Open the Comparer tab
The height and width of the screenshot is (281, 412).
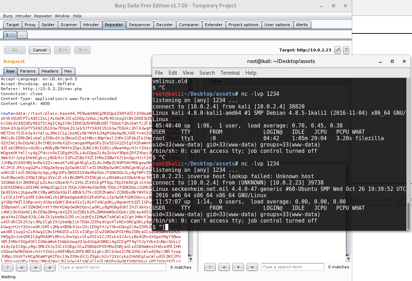tap(189, 25)
